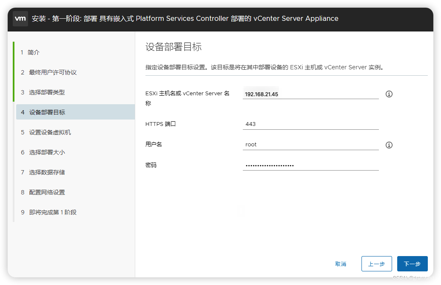Image resolution: width=441 pixels, height=285 pixels.
Task: Click the 用户名 label
Action: pos(154,144)
